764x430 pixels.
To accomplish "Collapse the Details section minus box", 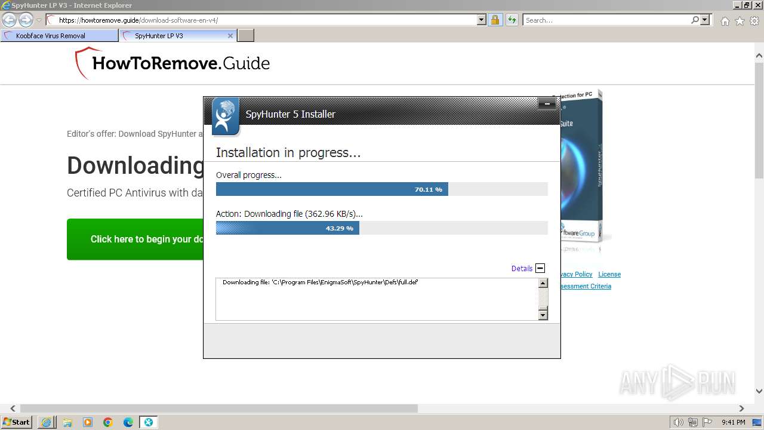I will 540,268.
